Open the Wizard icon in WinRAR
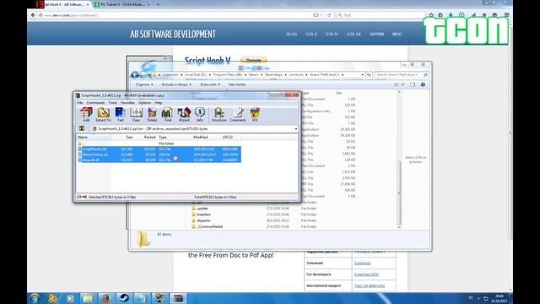 pos(184,115)
